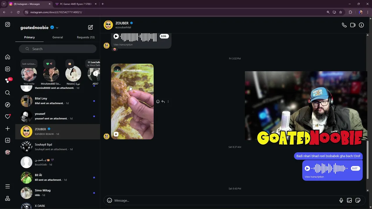Open browser zoom magnifier icon
The image size is (372, 209).
coord(328,12)
